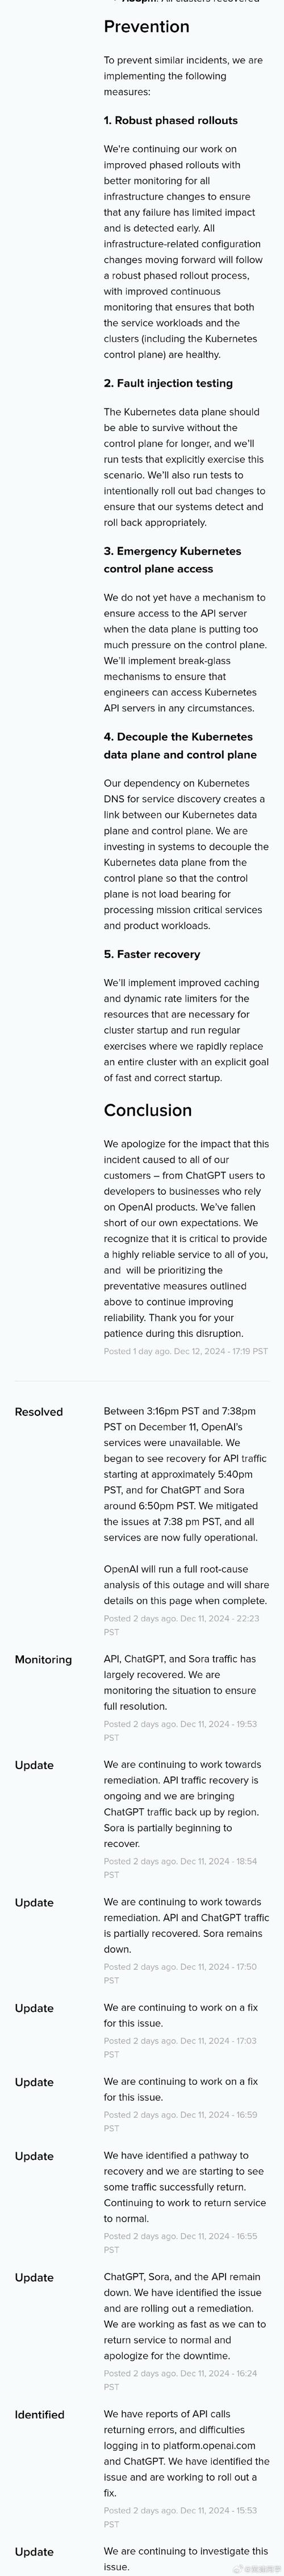The height and width of the screenshot is (2576, 284).
Task: Click the Prevention heading
Action: (147, 27)
